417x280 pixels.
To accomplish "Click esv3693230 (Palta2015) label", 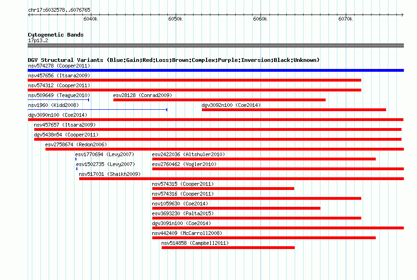I will [183, 213].
